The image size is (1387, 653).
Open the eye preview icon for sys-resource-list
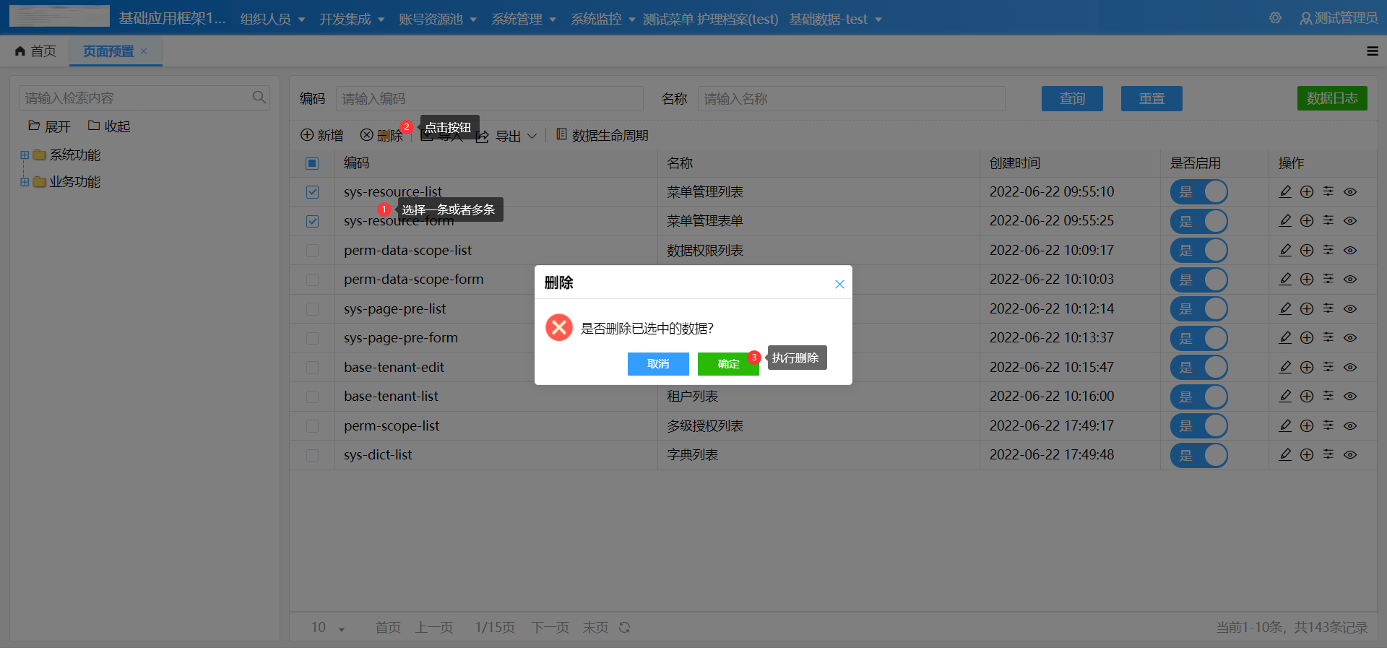click(x=1350, y=191)
